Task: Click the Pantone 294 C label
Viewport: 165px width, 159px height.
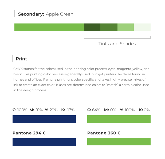Action: click(29, 133)
